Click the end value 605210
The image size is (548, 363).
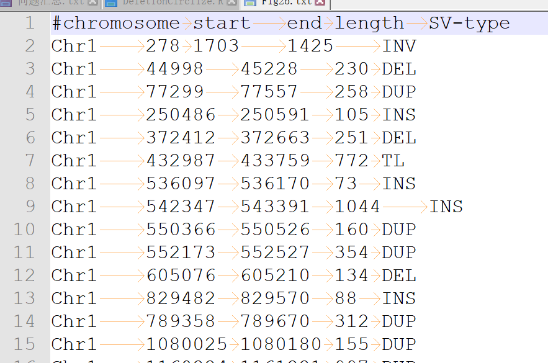pyautogui.click(x=275, y=276)
